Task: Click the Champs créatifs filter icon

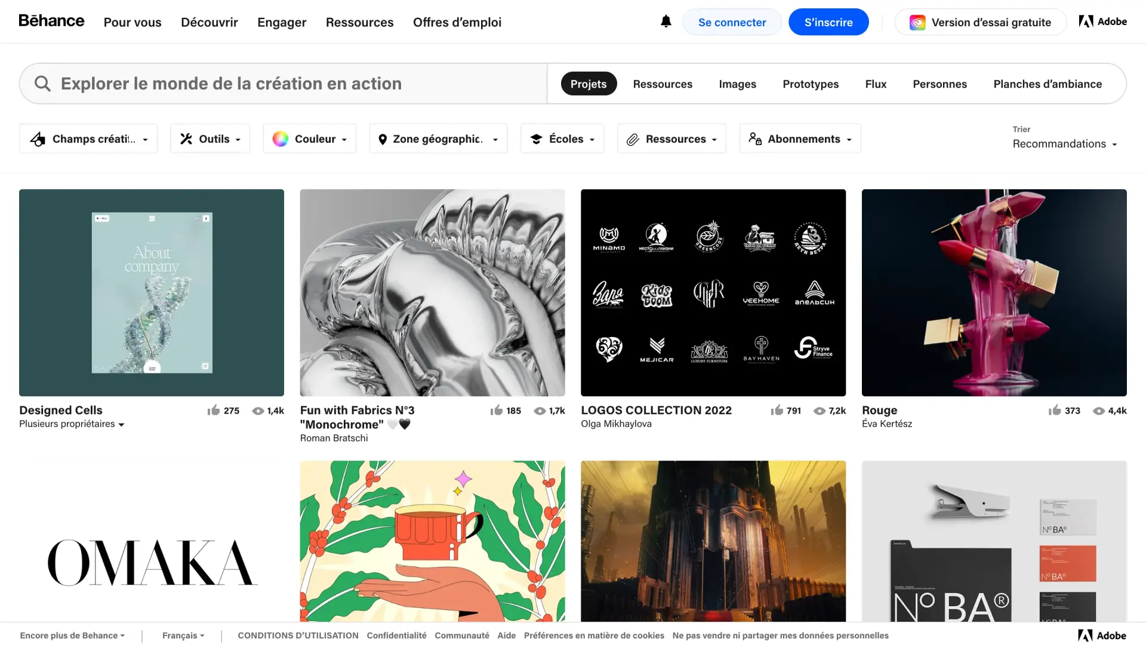Action: pos(38,138)
